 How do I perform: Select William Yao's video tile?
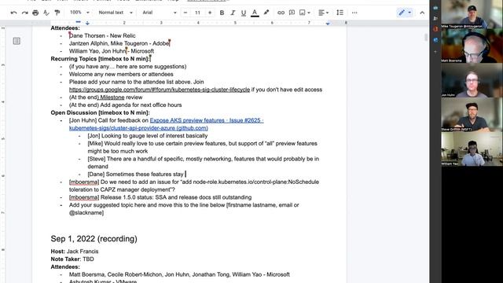[472, 149]
